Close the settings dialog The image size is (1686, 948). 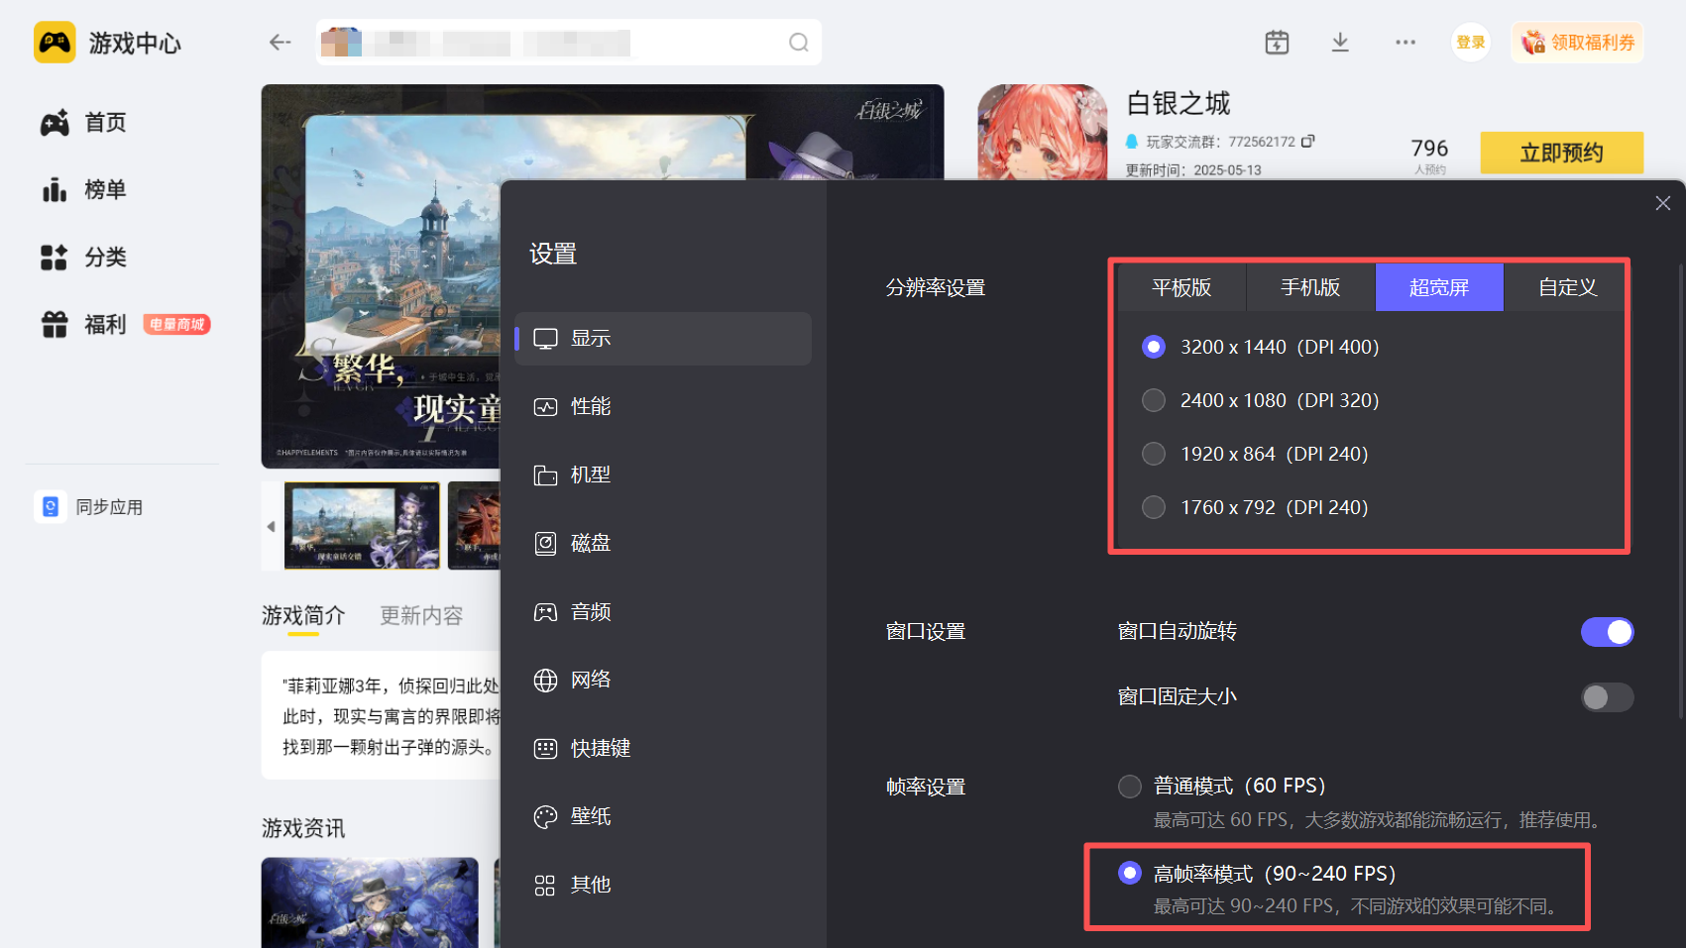[1663, 203]
